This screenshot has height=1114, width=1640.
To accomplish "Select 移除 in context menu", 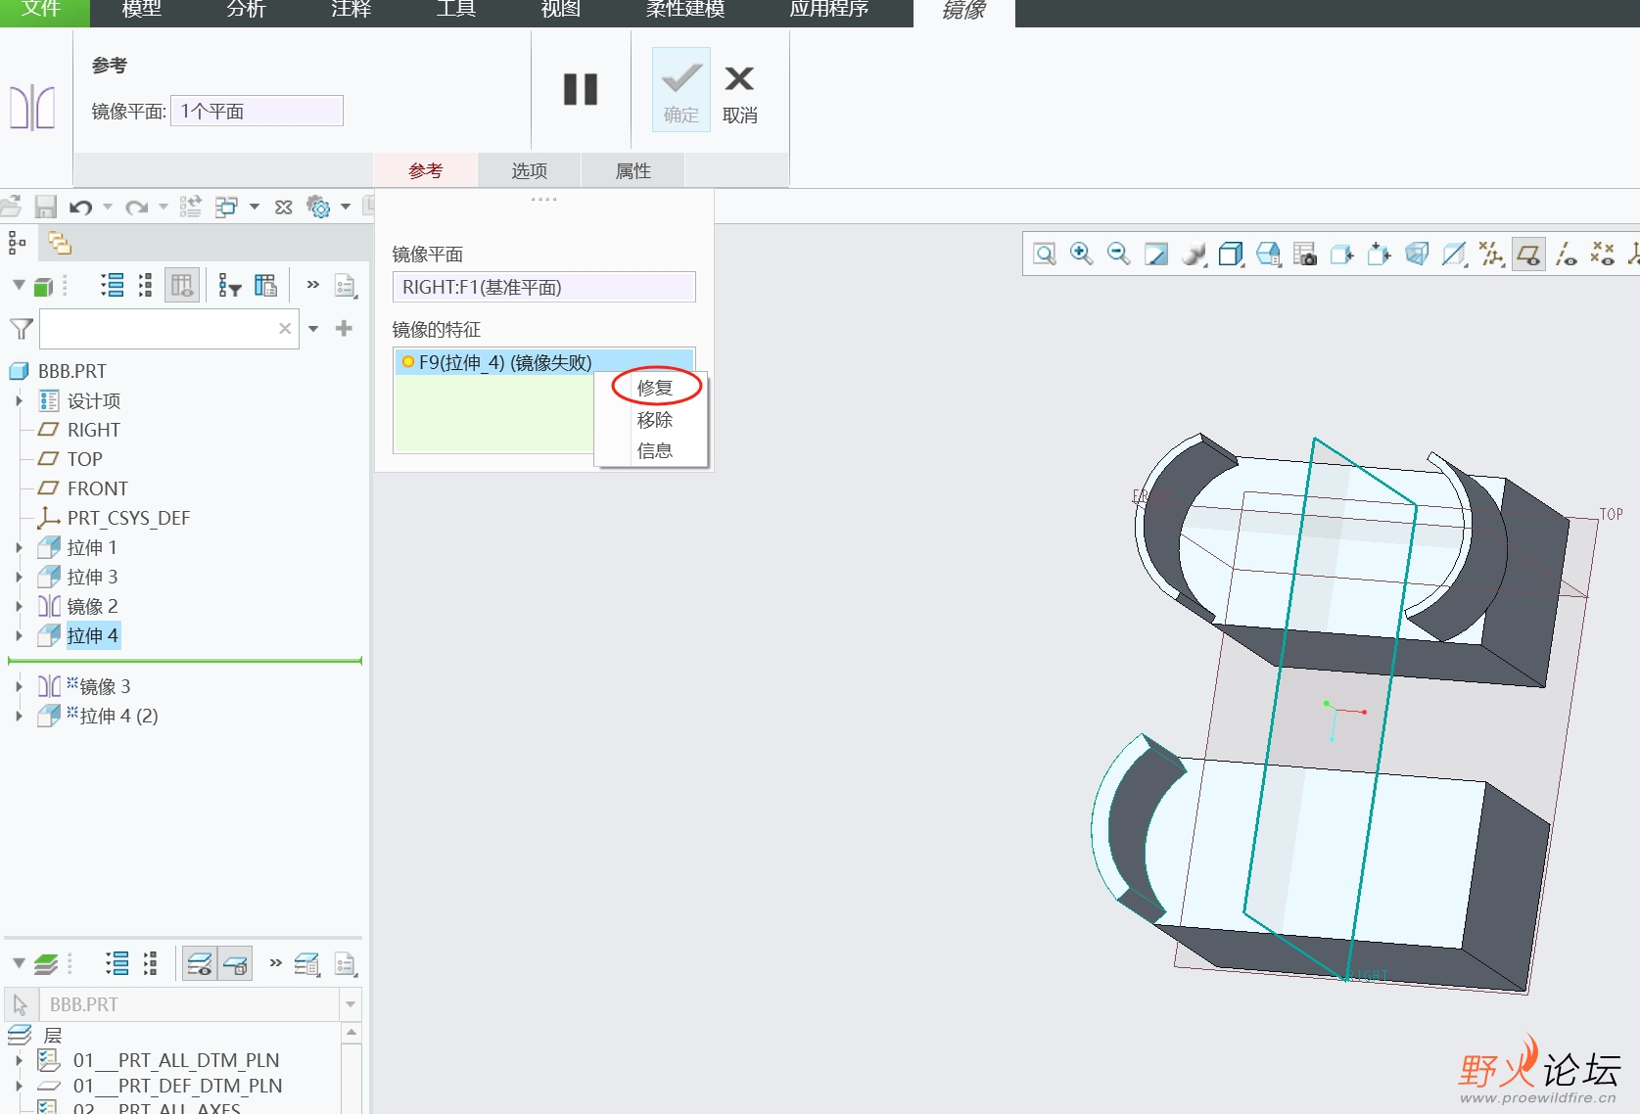I will coord(655,420).
